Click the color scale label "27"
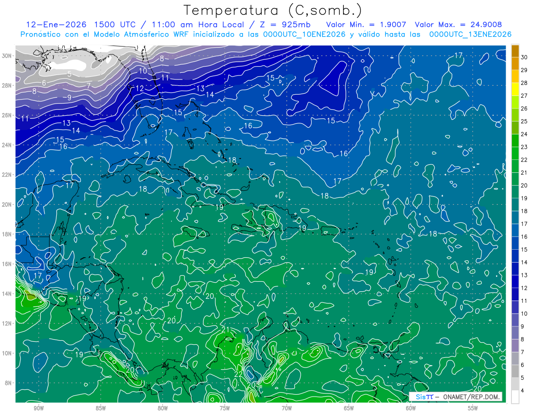This screenshot has width=536, height=414. (524, 96)
